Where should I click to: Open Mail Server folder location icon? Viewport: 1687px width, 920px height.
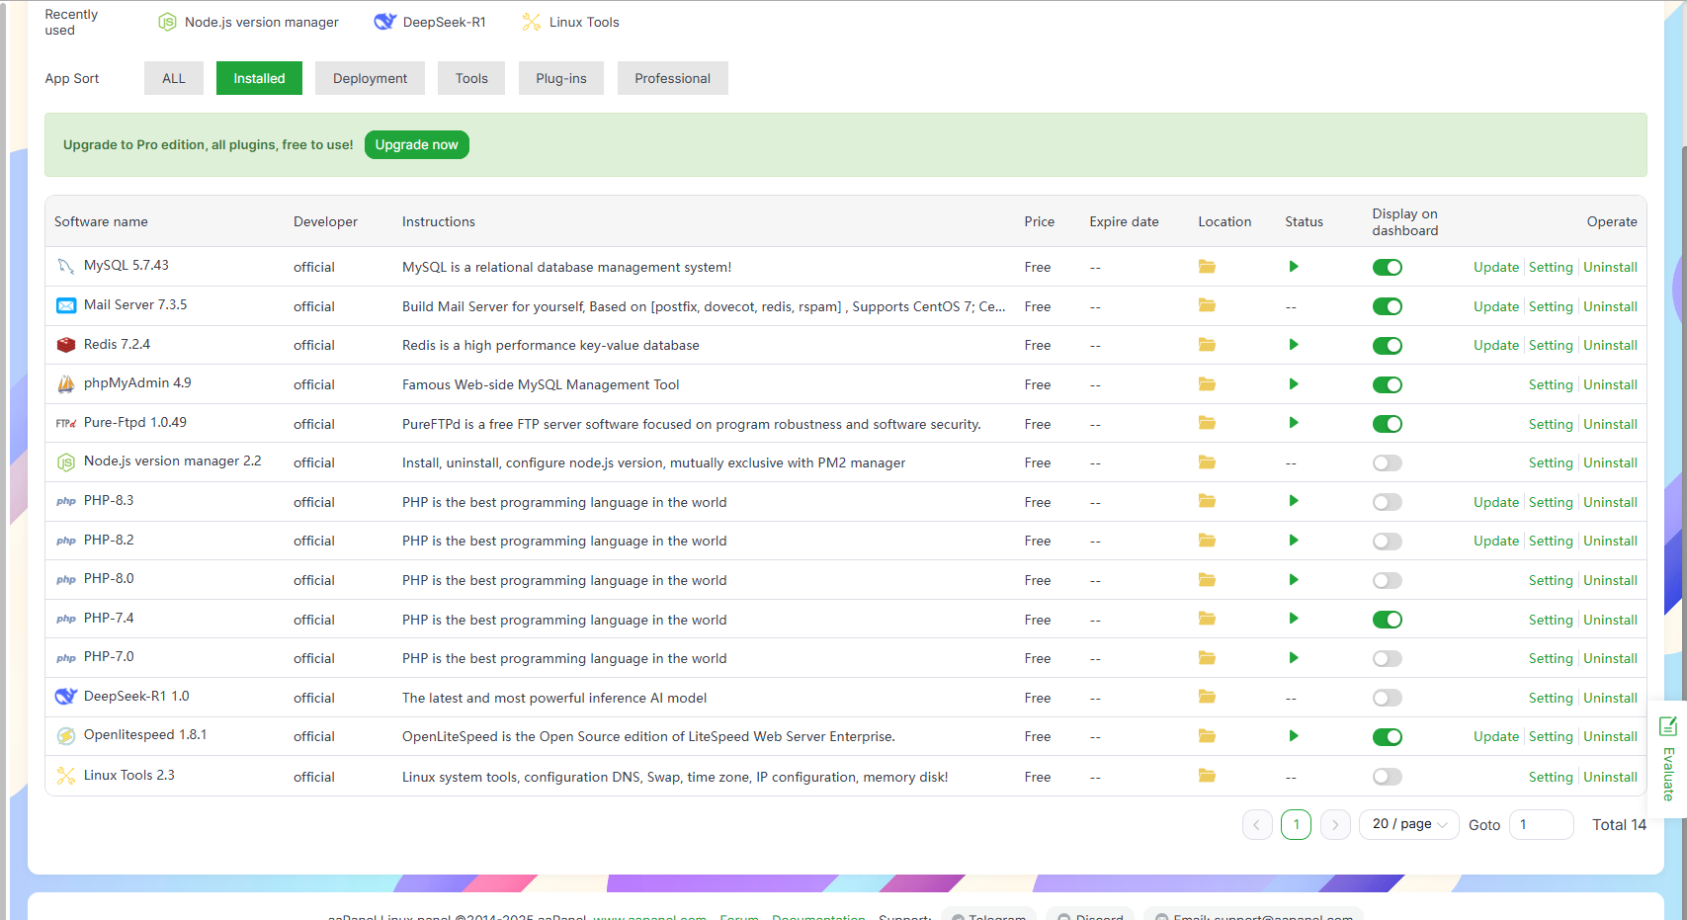(1207, 306)
